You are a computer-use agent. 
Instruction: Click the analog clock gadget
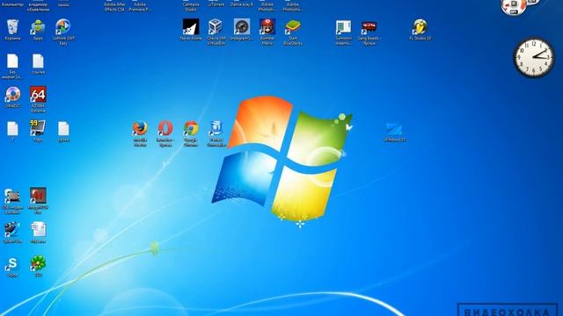[534, 57]
